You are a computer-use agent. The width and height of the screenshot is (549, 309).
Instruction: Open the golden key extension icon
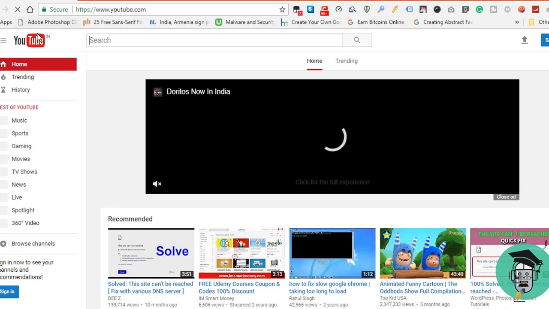[x=395, y=9]
